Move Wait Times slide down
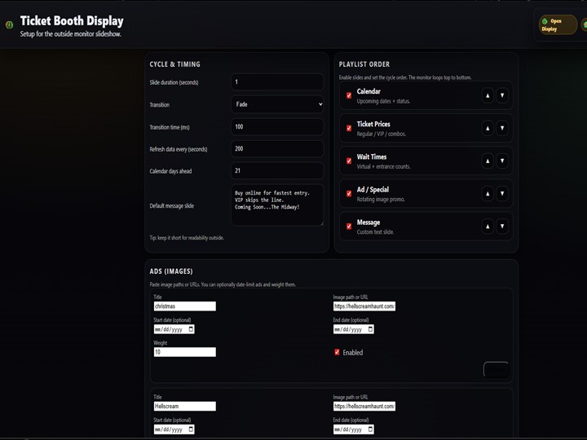The image size is (587, 440). point(502,161)
